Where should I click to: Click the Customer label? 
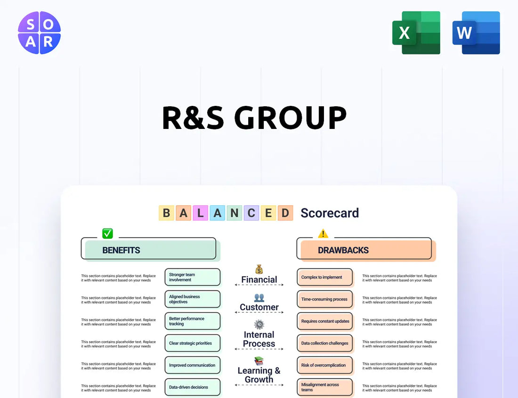point(259,307)
